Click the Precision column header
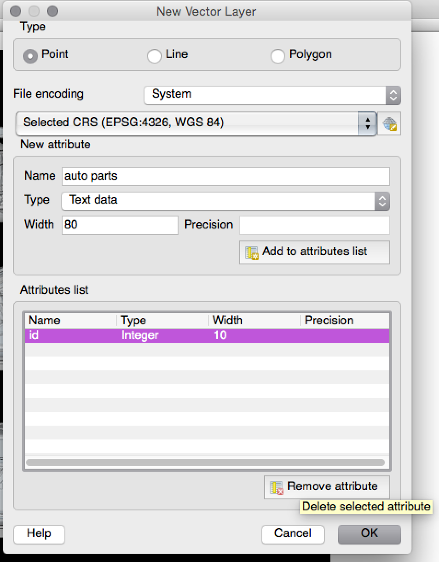This screenshot has width=439, height=562. (345, 321)
